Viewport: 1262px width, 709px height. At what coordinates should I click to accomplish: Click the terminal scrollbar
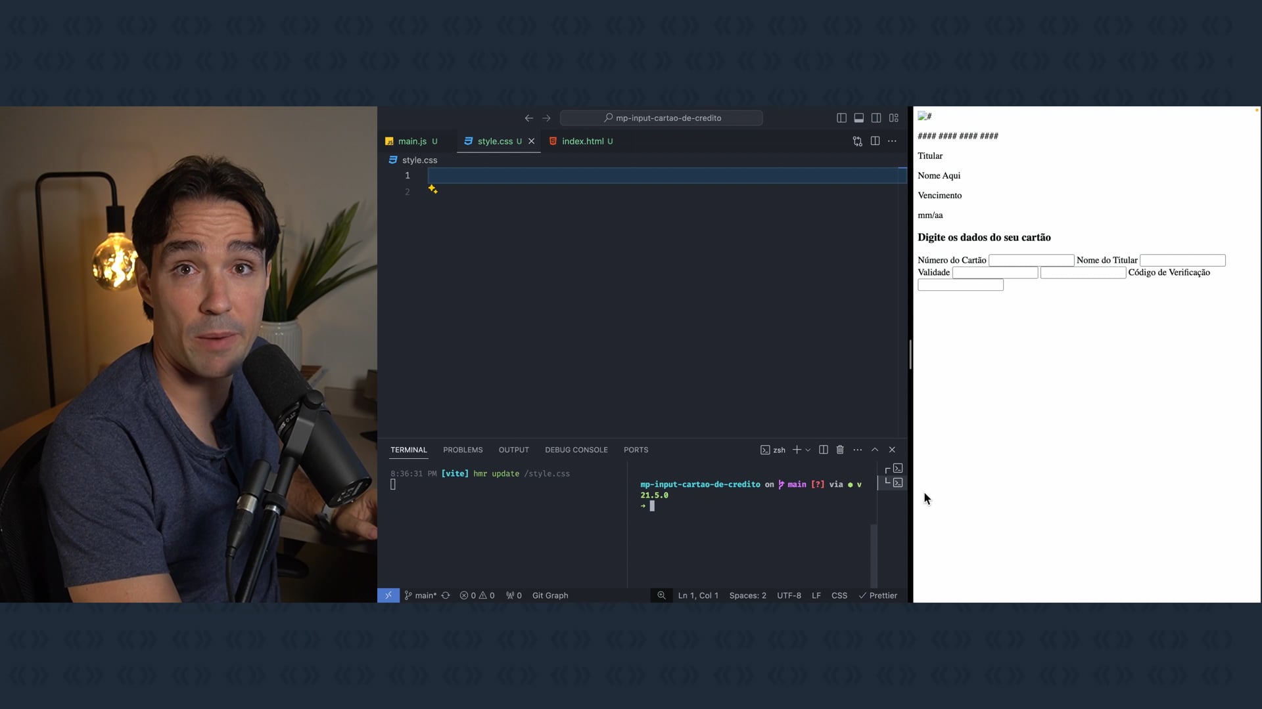point(874,555)
